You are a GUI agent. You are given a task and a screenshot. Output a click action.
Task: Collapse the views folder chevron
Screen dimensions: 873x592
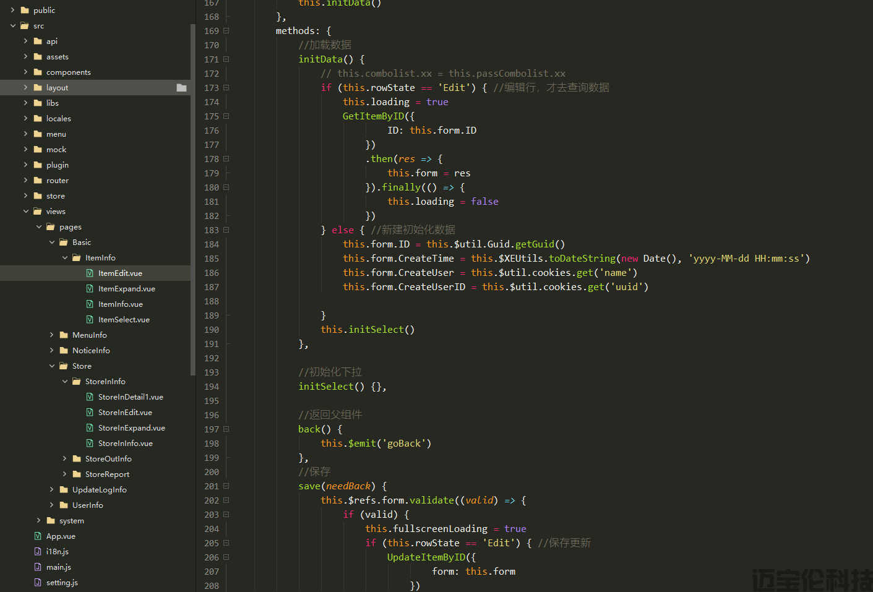point(26,211)
